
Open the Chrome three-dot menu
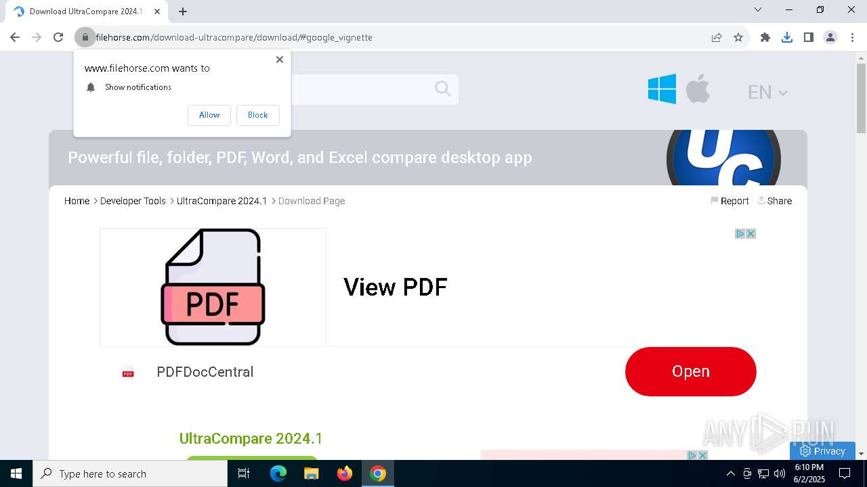pyautogui.click(x=852, y=37)
